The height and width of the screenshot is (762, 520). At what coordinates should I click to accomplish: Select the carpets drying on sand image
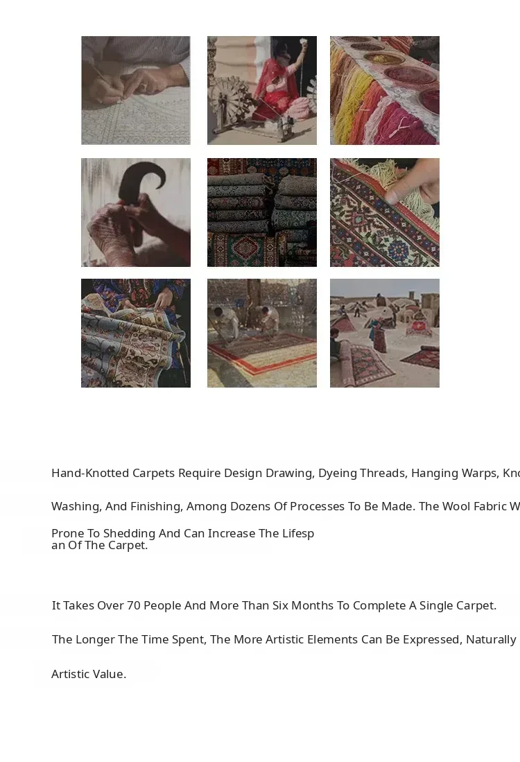(384, 333)
